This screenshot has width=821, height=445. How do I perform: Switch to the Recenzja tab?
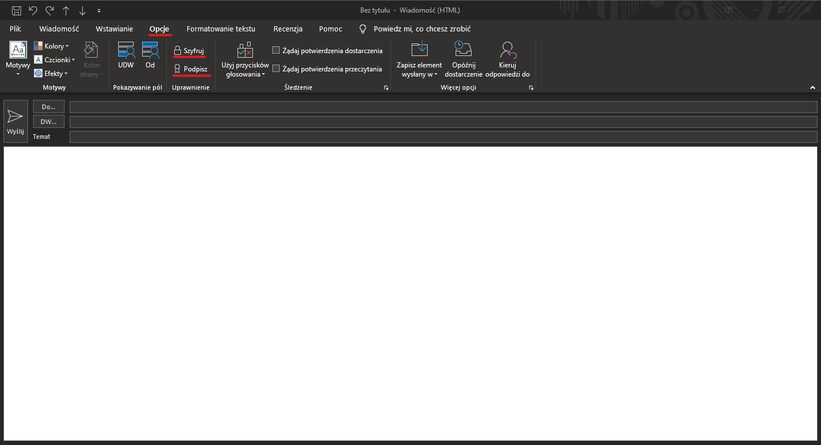pos(288,29)
